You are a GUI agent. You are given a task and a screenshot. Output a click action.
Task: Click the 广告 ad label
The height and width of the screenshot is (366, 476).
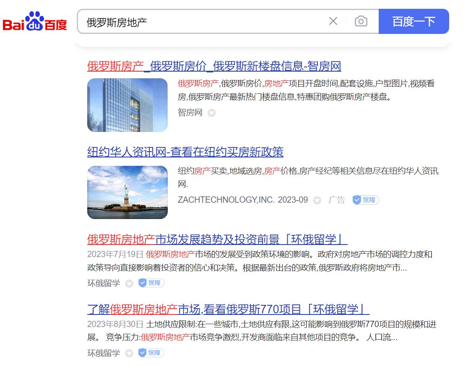[336, 200]
